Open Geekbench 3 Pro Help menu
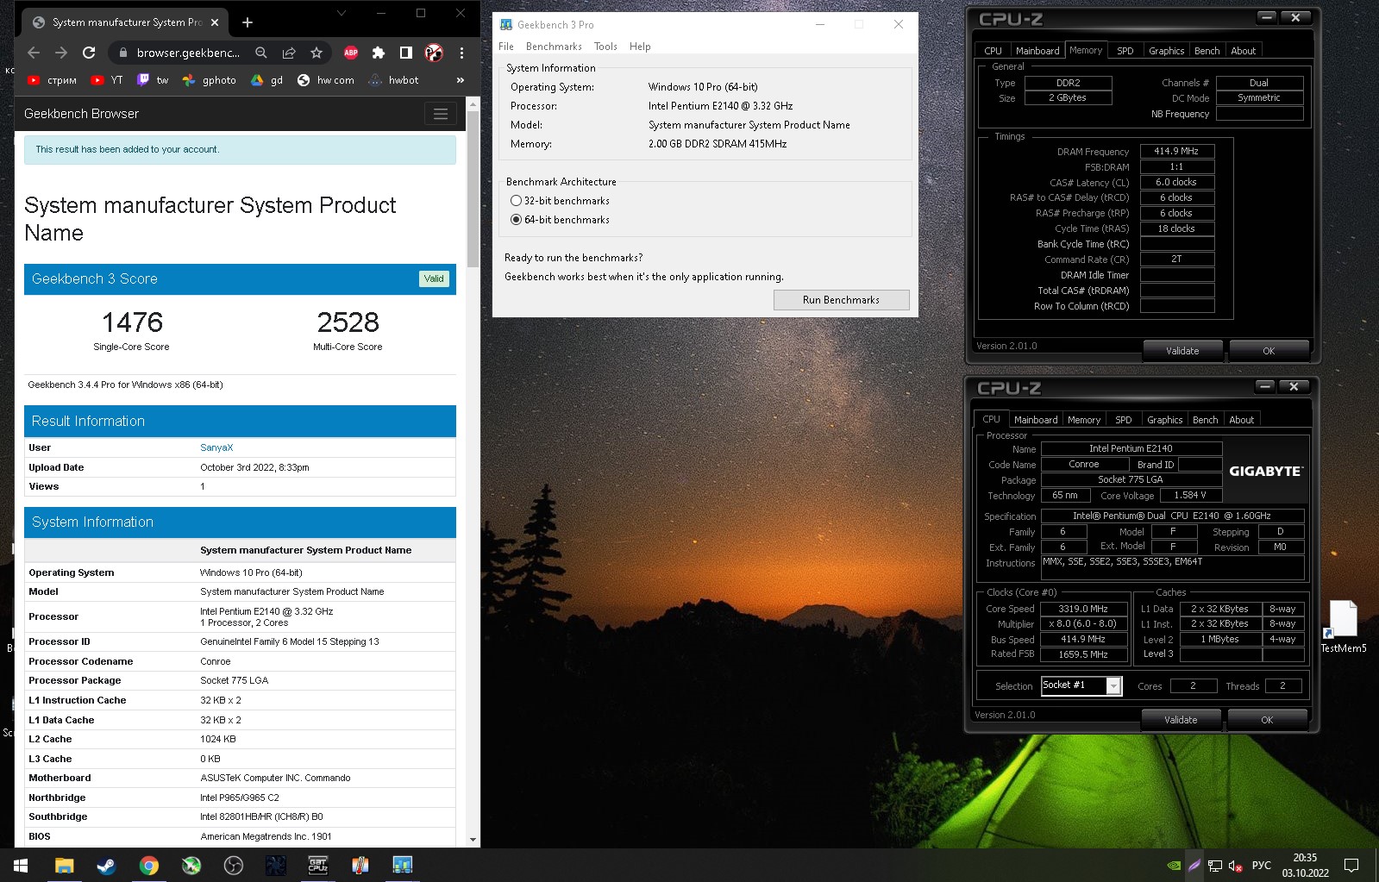The width and height of the screenshot is (1379, 882). pyautogui.click(x=640, y=47)
